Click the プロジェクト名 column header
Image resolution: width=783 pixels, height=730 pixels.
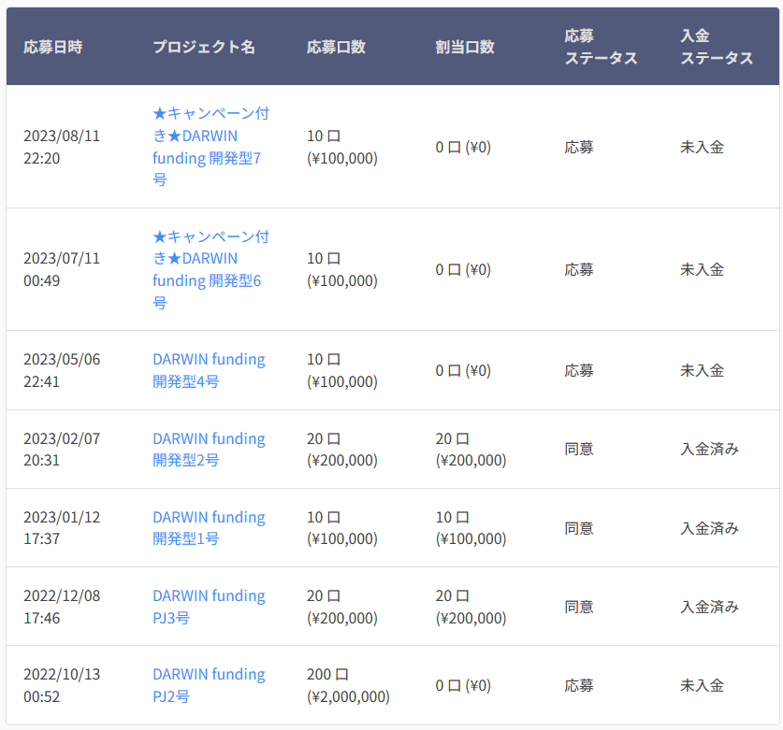(204, 47)
